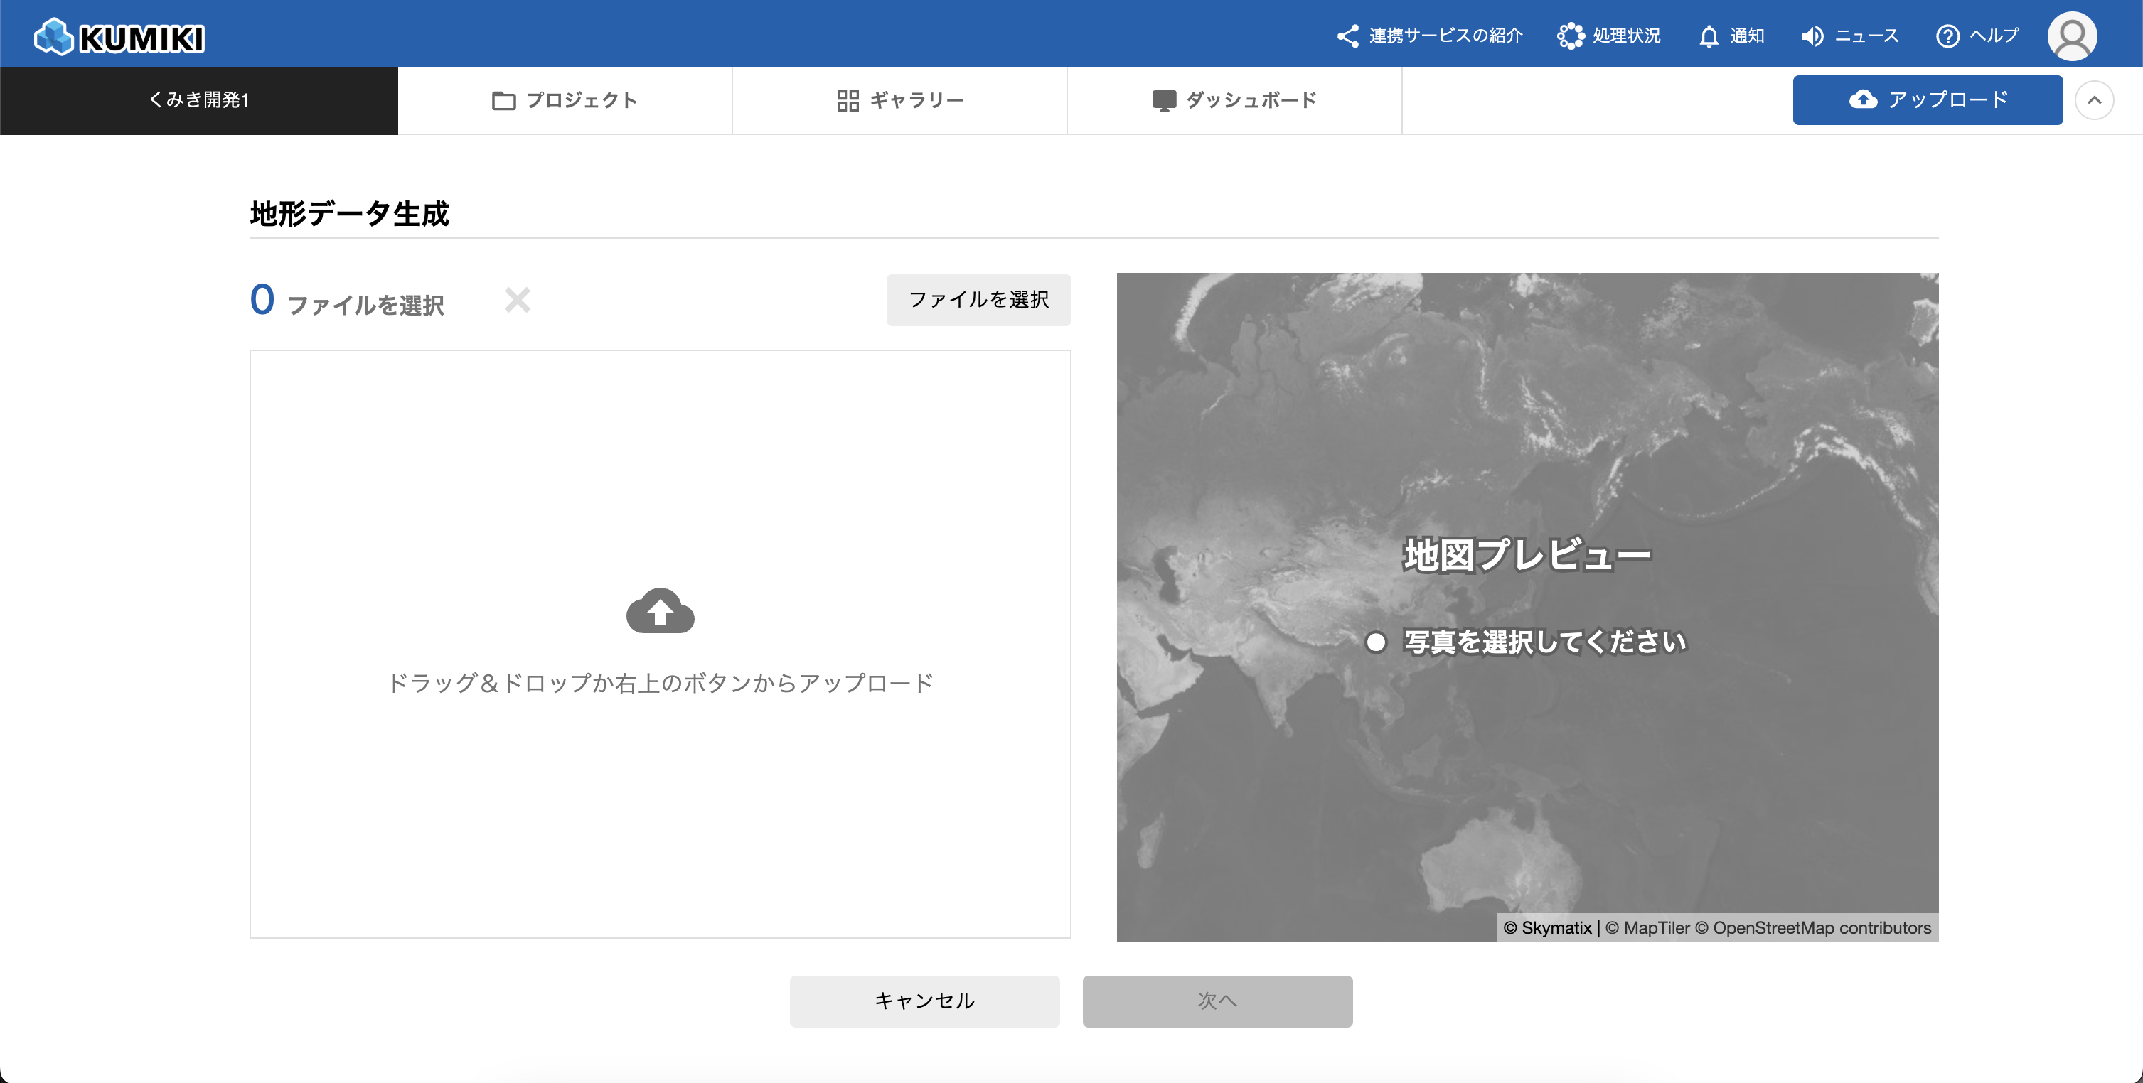Collapse the header with chevron up button
This screenshot has height=1083, width=2143.
(x=2094, y=101)
